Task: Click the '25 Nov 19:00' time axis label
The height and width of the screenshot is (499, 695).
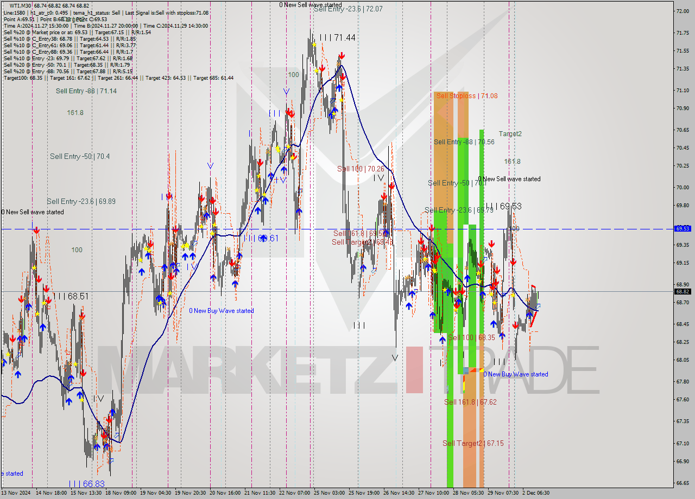Action: click(x=364, y=493)
